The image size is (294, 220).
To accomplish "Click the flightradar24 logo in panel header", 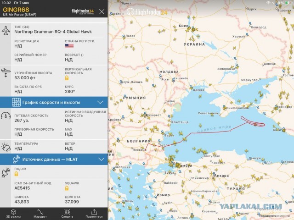I will click(x=83, y=11).
